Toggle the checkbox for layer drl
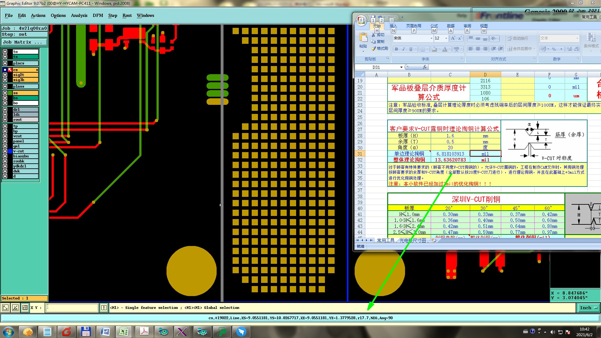 (5, 110)
